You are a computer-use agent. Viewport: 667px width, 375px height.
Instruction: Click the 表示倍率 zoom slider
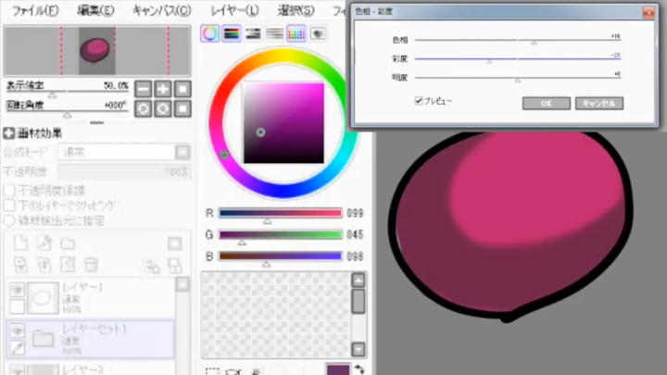tap(68, 92)
